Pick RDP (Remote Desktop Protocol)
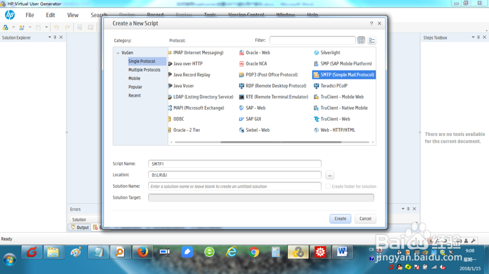This screenshot has width=489, height=274. pyautogui.click(x=272, y=86)
